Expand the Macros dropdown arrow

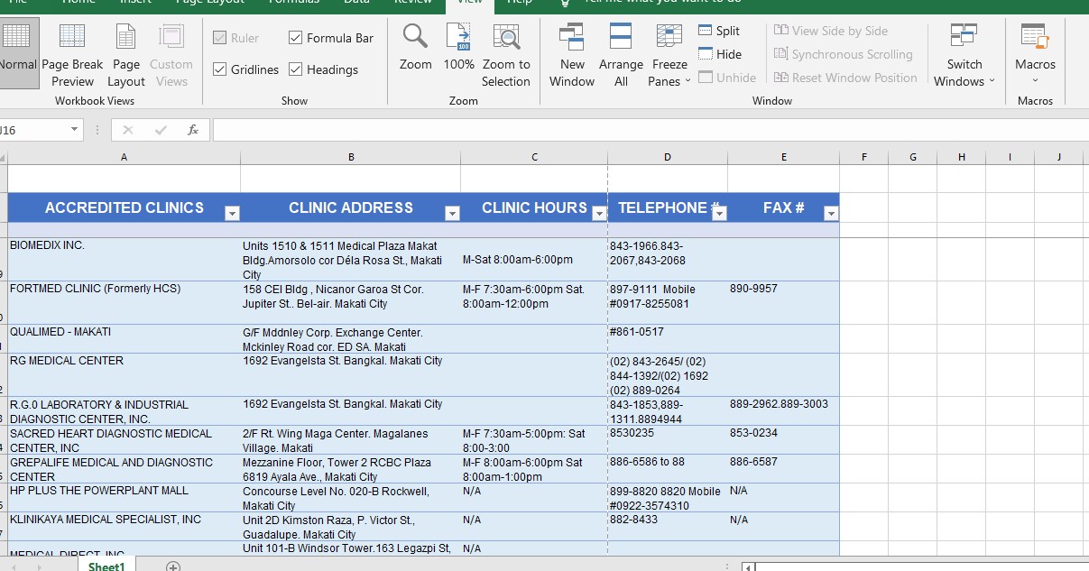tap(1035, 81)
